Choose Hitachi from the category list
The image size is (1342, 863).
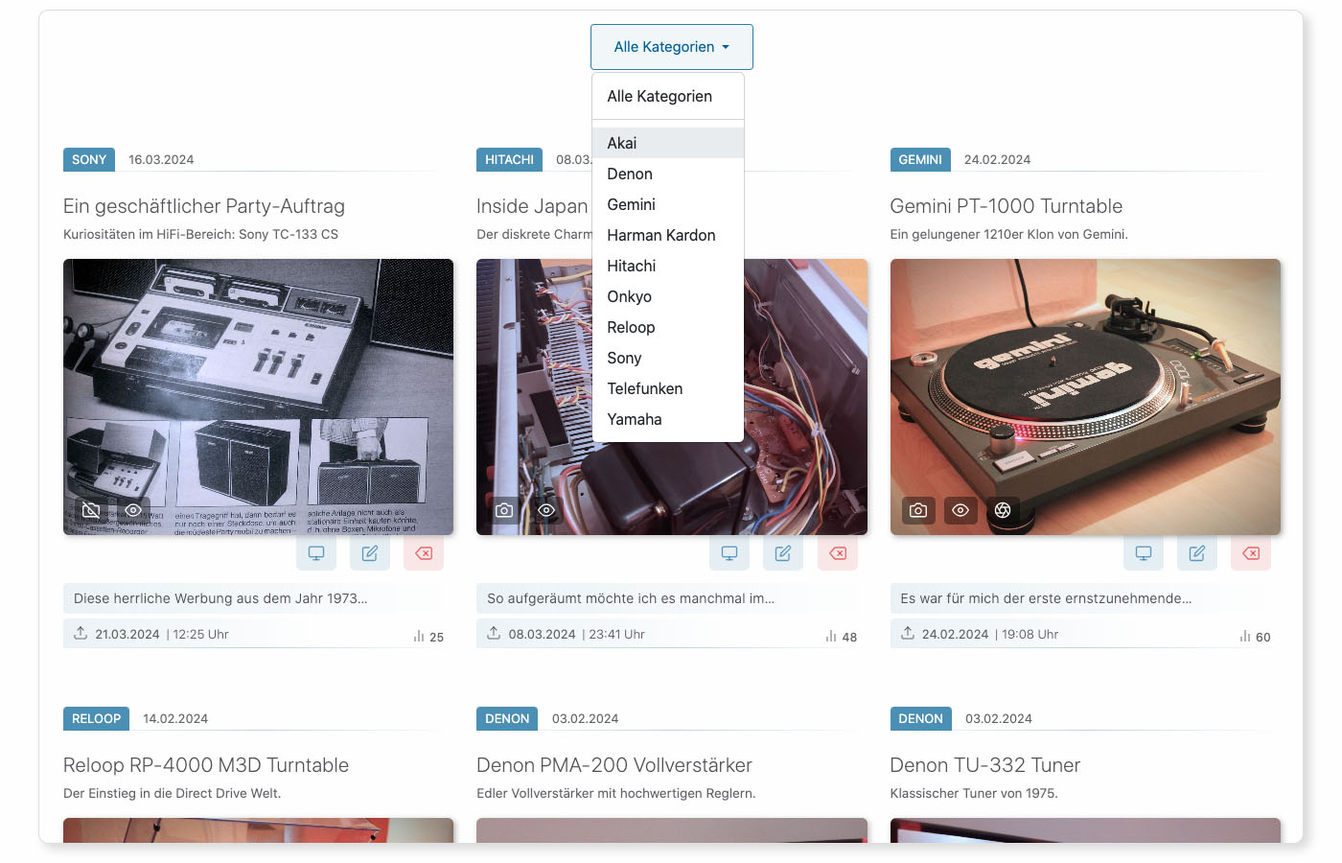[x=668, y=266]
